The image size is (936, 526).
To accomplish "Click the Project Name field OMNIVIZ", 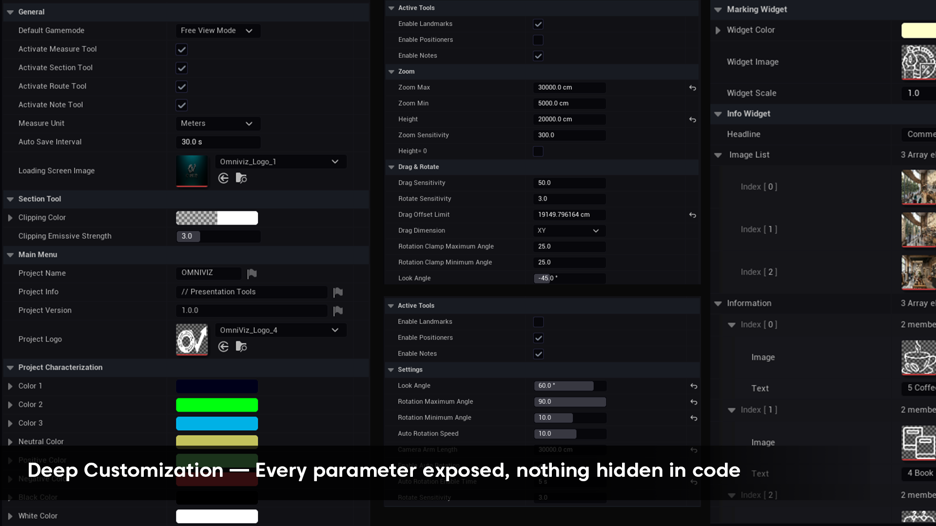I will 209,273.
